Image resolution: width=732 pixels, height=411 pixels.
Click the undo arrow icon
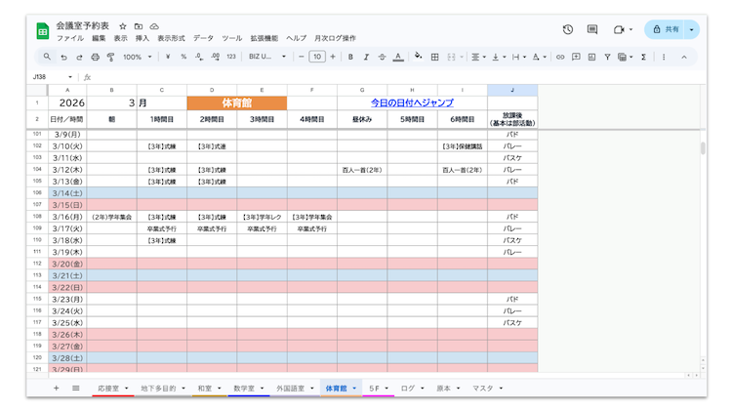click(63, 57)
